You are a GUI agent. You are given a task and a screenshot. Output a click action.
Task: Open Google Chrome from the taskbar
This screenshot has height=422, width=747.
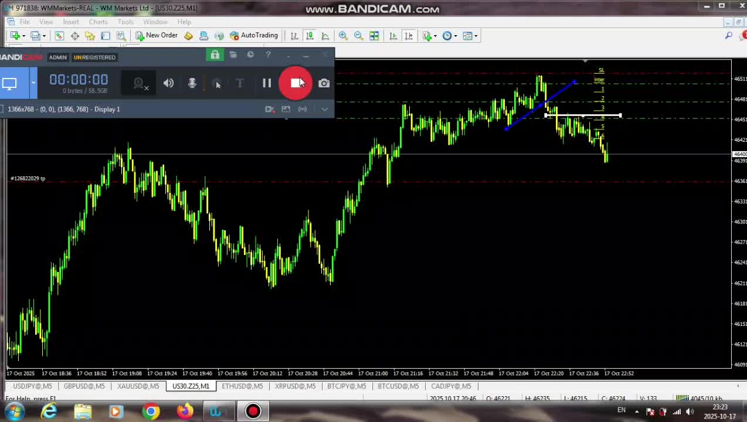(151, 411)
